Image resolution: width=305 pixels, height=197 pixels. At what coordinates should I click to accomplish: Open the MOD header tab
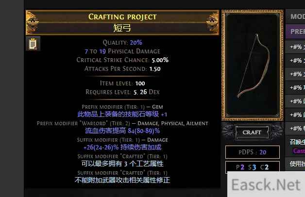tap(295, 16)
